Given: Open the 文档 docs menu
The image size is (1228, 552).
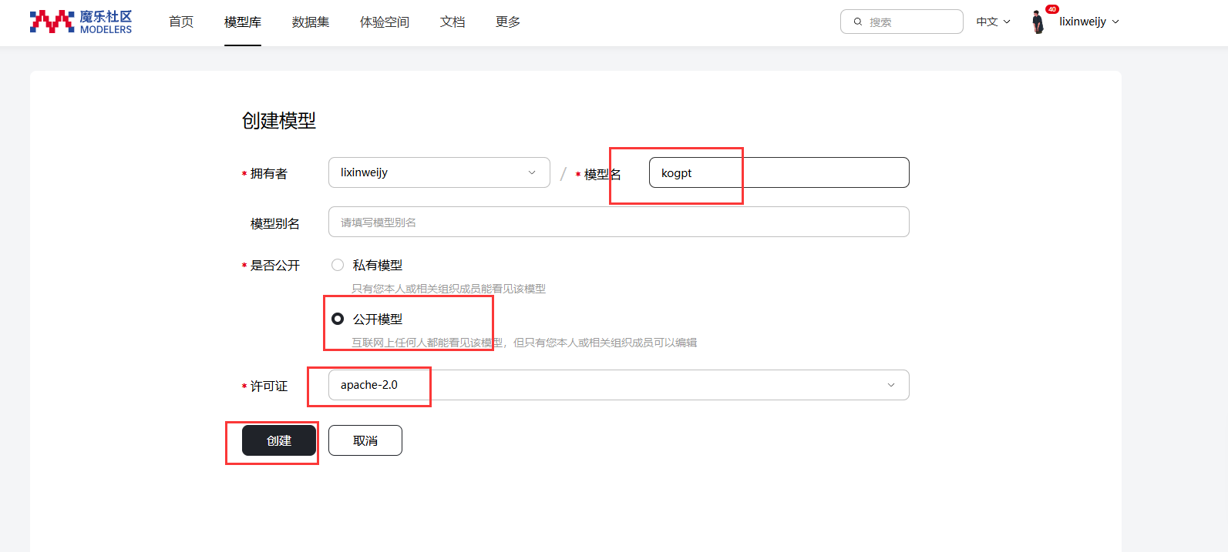Looking at the screenshot, I should tap(453, 22).
